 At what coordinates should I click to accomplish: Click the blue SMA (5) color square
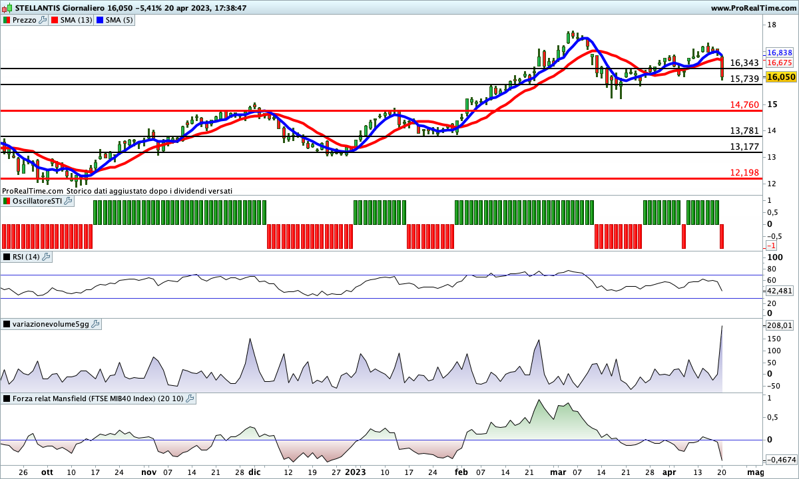point(101,20)
